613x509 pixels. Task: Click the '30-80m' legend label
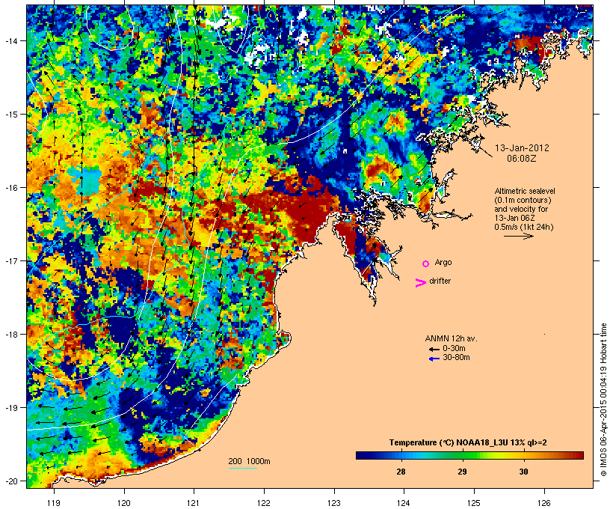pos(456,358)
